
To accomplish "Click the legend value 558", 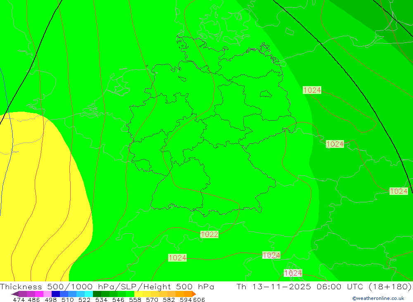I will (135, 300).
